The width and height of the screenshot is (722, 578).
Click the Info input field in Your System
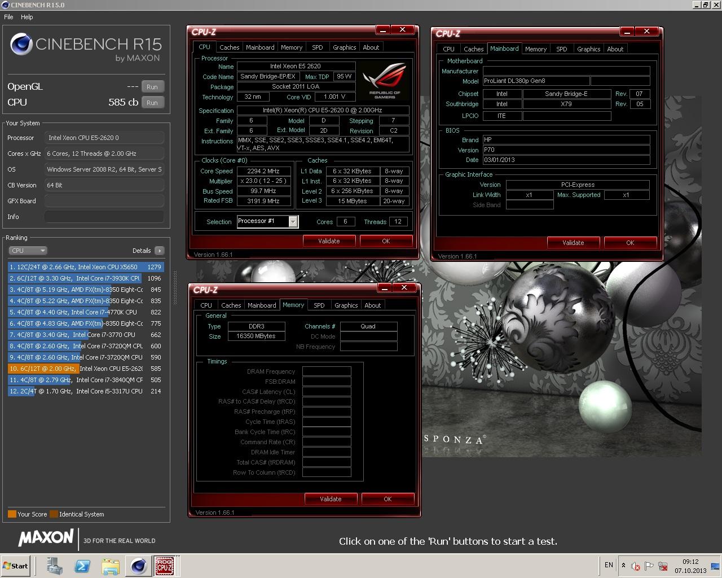point(104,217)
